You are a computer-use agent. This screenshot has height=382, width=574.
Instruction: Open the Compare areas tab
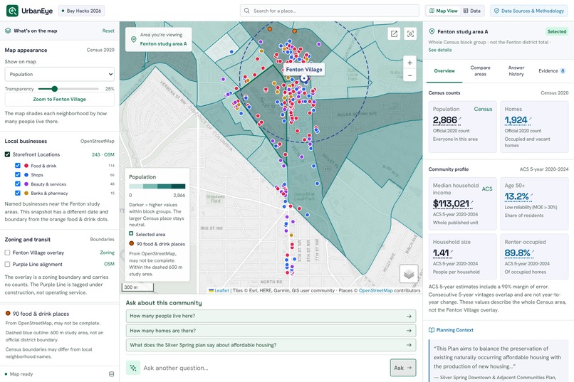(x=480, y=71)
